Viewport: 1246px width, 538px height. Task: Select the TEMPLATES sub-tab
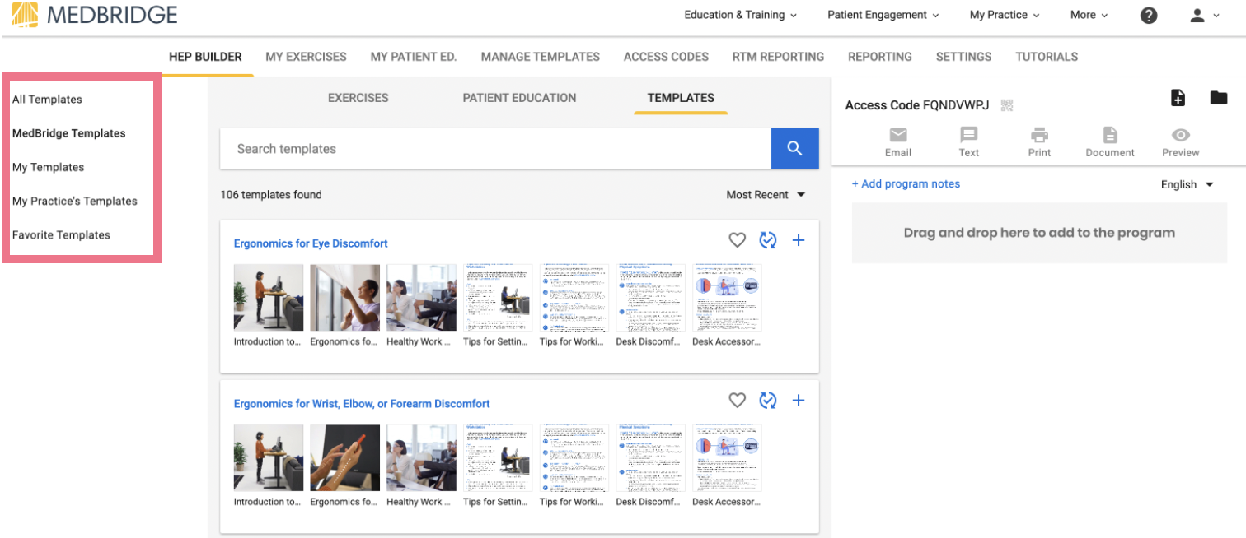click(x=681, y=98)
